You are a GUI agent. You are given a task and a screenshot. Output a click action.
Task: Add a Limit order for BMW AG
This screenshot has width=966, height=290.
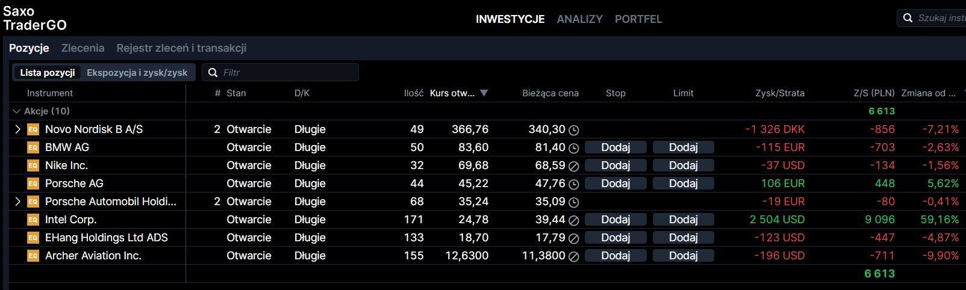point(683,147)
